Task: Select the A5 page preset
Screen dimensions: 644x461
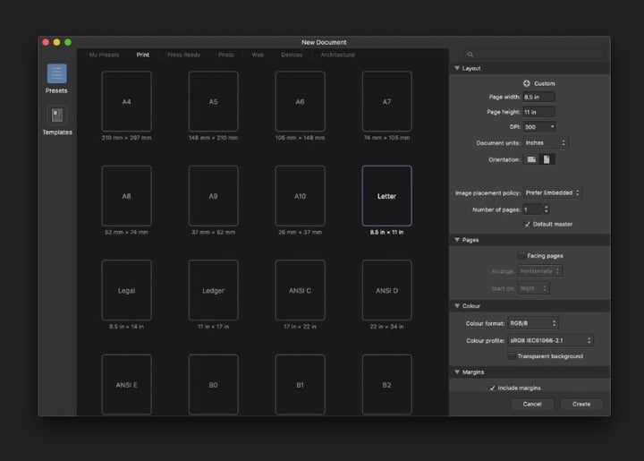Action: point(213,101)
